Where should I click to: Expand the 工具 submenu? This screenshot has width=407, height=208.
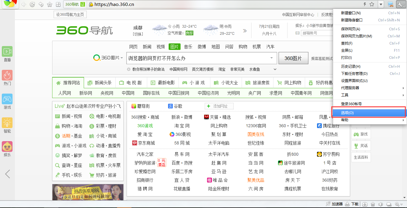coord(403,95)
